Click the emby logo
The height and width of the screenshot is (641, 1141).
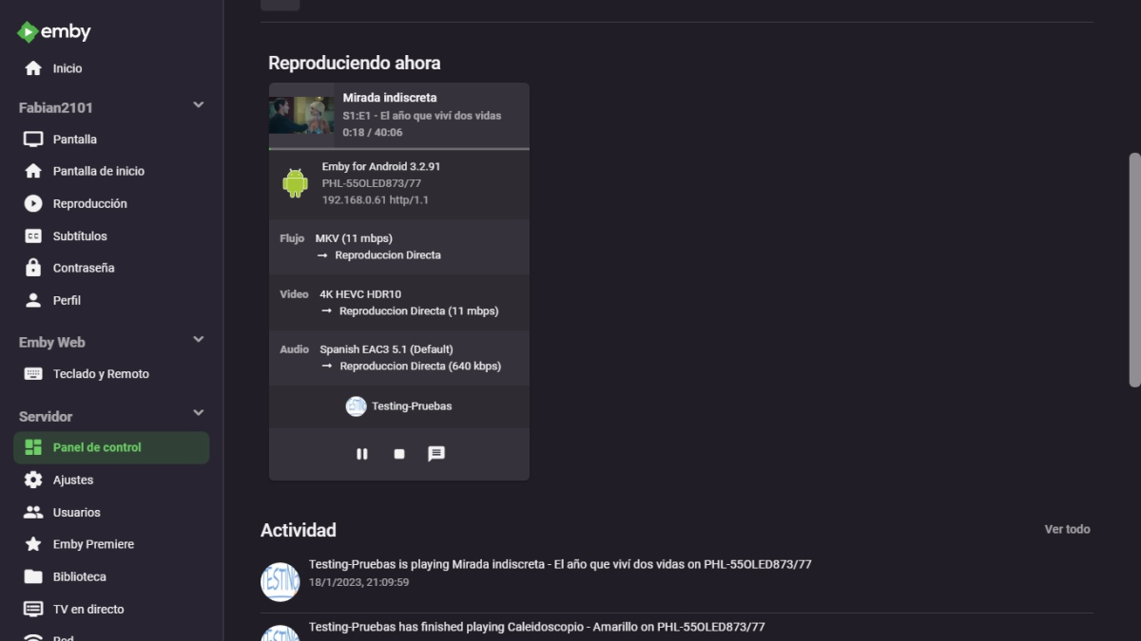54,31
